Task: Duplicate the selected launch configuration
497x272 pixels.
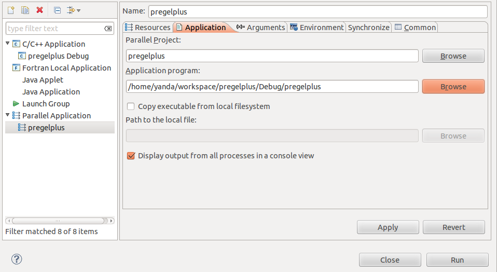Action: [25, 10]
